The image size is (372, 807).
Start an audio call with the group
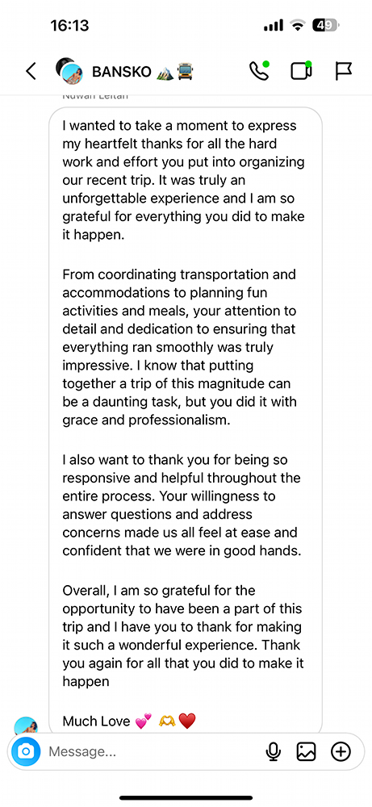(259, 70)
